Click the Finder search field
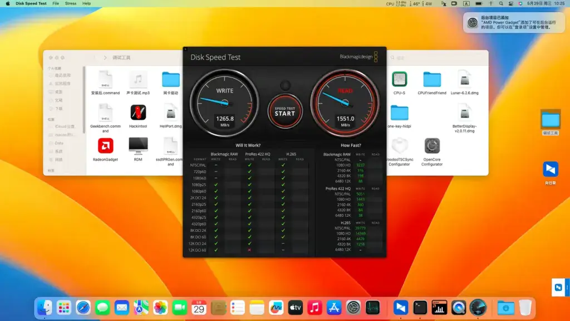This screenshot has height=321, width=570. [436, 57]
